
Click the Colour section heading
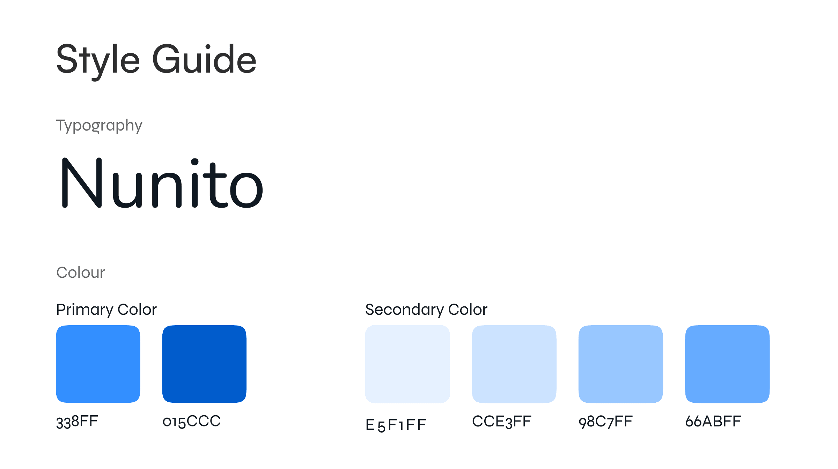click(x=81, y=273)
